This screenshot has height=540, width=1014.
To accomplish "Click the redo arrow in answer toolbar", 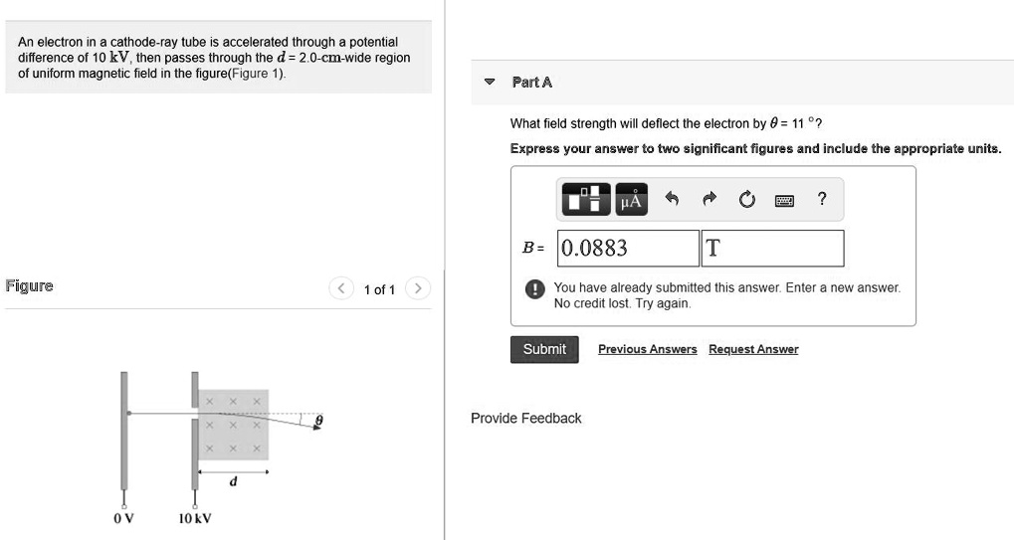I will tap(710, 199).
